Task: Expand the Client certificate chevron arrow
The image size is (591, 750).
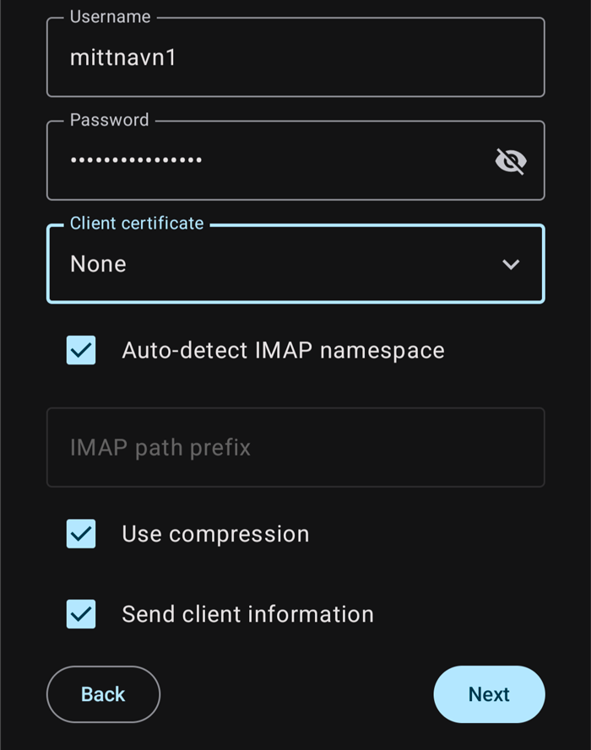Action: [x=511, y=264]
